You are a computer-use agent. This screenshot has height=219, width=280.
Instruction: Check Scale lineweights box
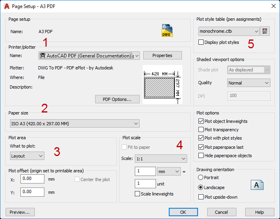pyautogui.click(x=138, y=194)
